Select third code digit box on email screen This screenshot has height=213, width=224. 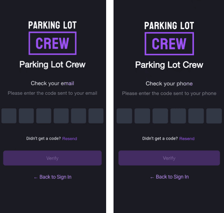coord(43,116)
